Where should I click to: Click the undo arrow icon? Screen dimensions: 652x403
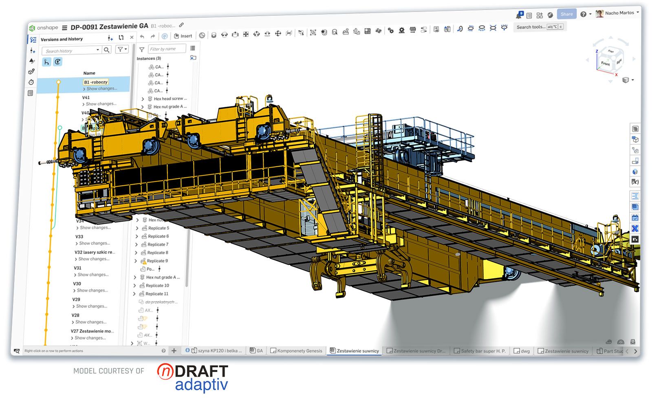[142, 36]
